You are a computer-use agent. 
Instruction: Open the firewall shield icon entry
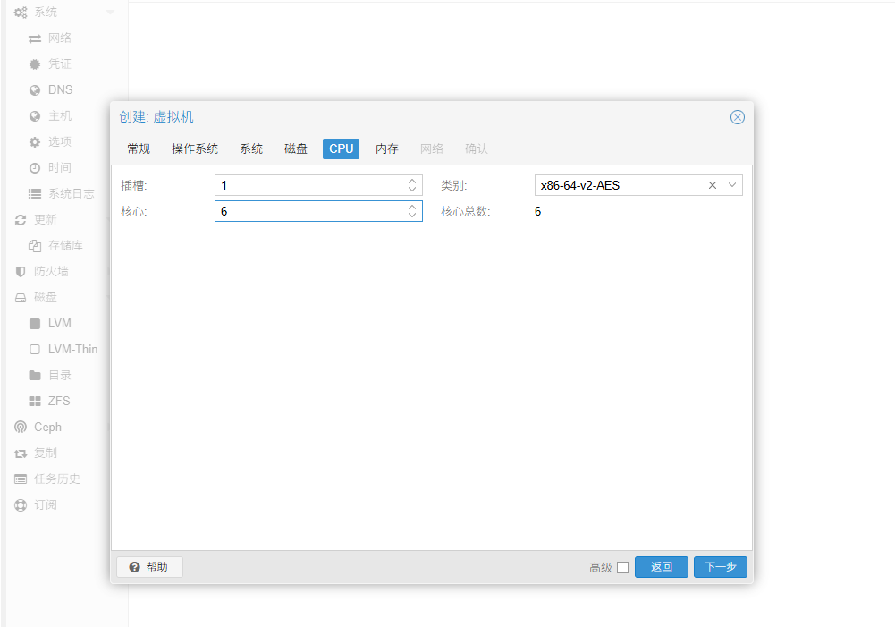21,271
